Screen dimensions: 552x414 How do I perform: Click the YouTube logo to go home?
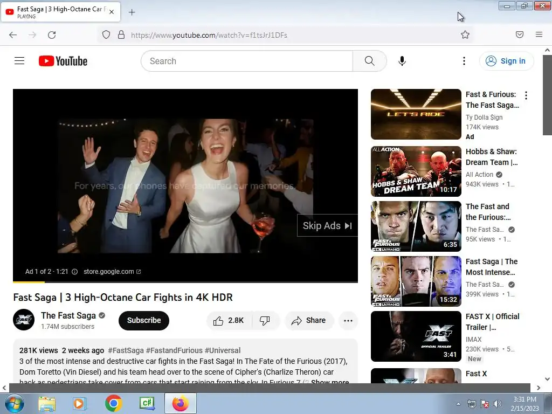click(63, 61)
